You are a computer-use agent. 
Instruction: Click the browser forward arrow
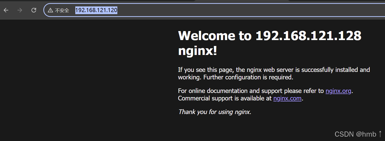coord(20,10)
